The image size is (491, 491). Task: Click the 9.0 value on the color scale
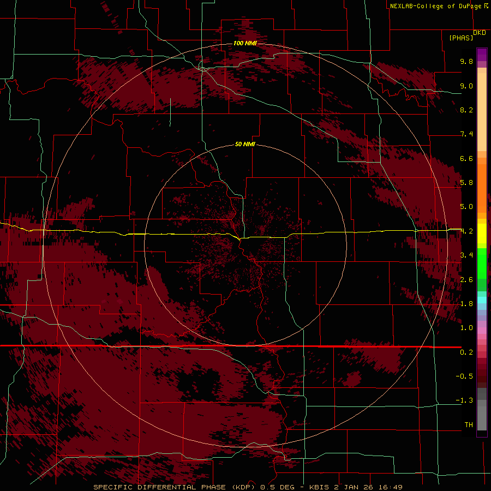(466, 86)
